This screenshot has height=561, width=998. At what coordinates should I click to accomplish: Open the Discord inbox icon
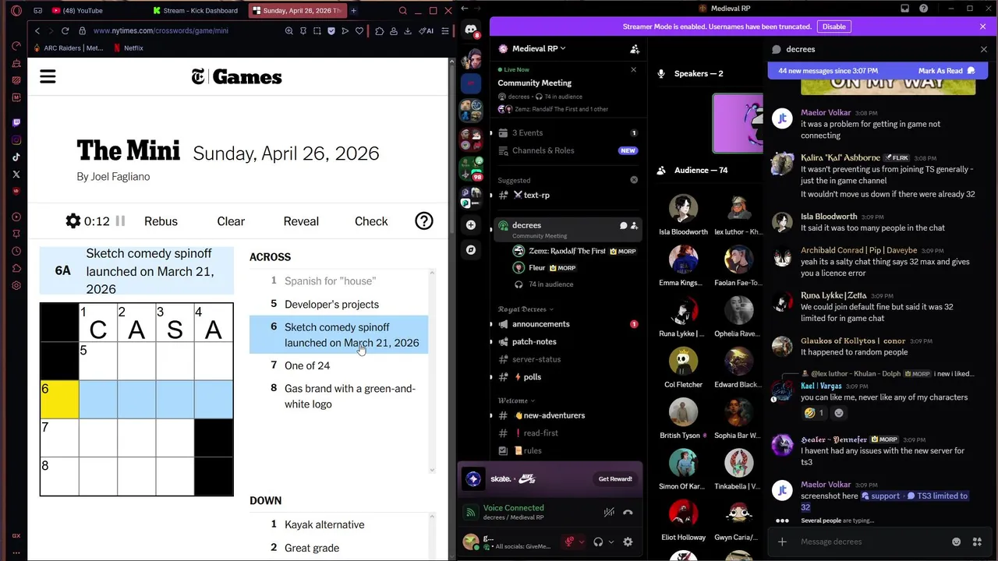[x=904, y=9]
